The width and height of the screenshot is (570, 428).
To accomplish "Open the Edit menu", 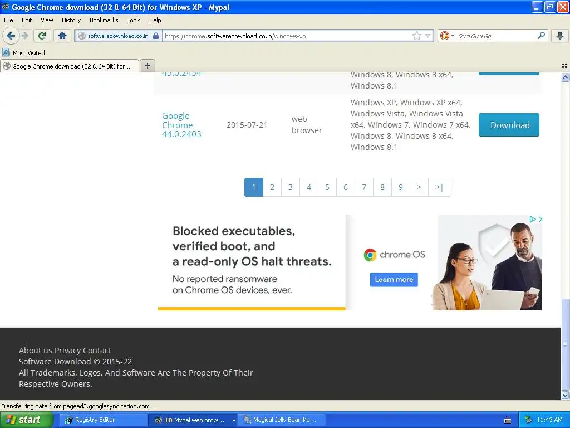I will pyautogui.click(x=27, y=20).
